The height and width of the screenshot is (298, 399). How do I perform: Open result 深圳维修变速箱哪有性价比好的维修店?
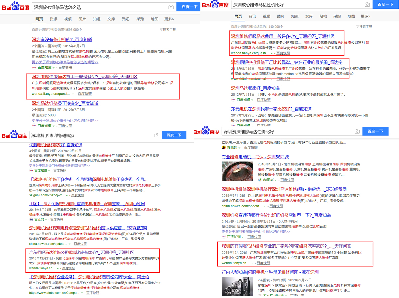point(276,215)
